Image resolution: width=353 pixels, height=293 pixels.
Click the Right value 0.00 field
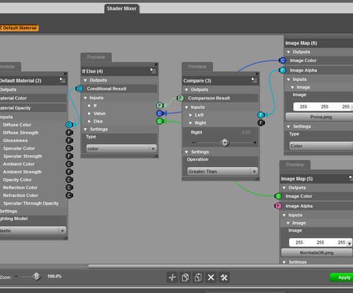coord(246,132)
